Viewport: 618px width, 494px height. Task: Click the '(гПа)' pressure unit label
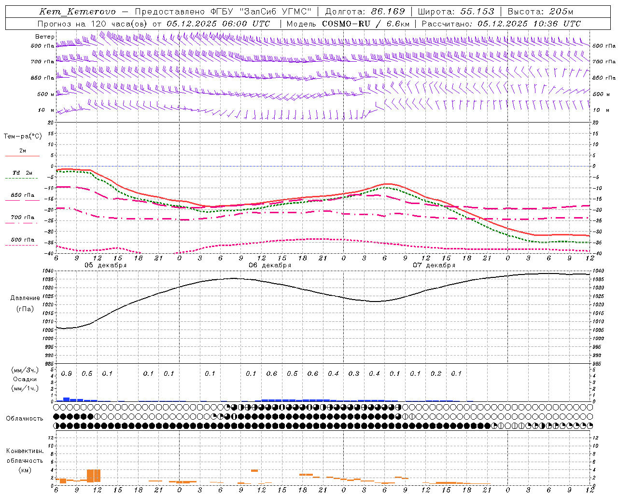click(25, 309)
